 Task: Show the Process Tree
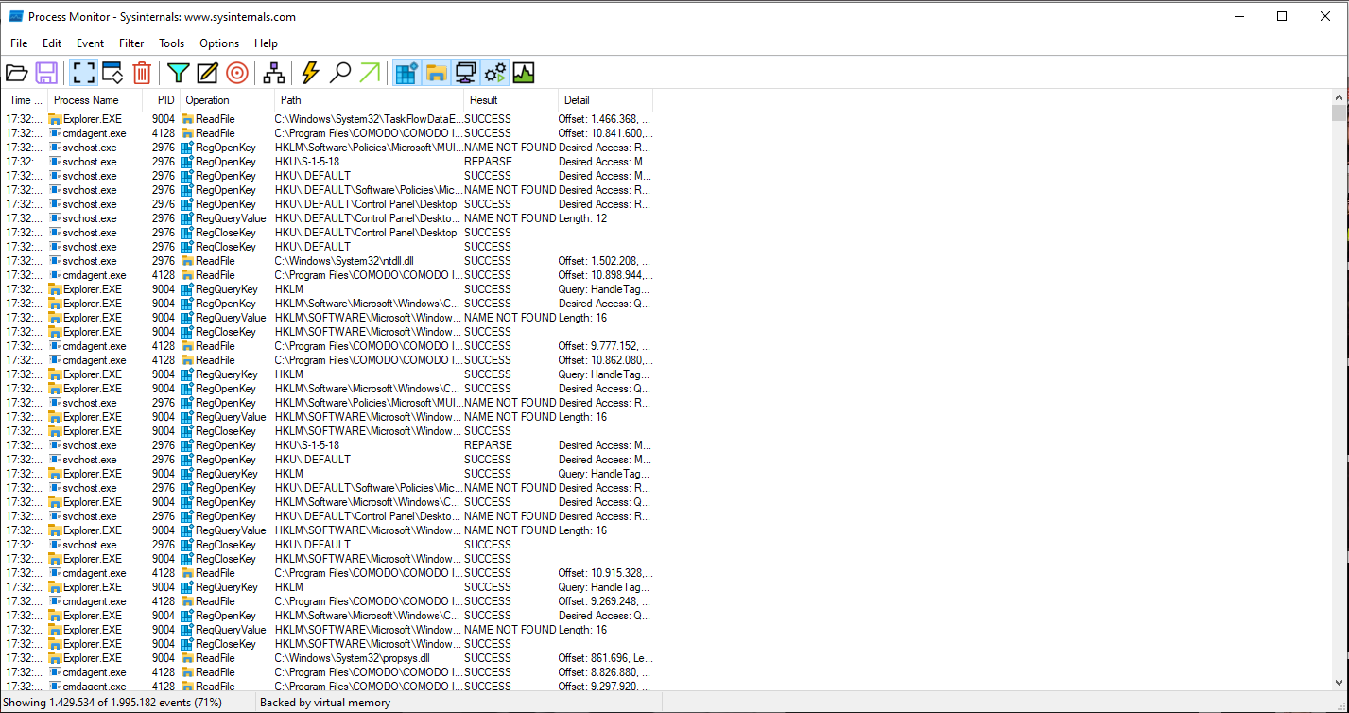274,73
